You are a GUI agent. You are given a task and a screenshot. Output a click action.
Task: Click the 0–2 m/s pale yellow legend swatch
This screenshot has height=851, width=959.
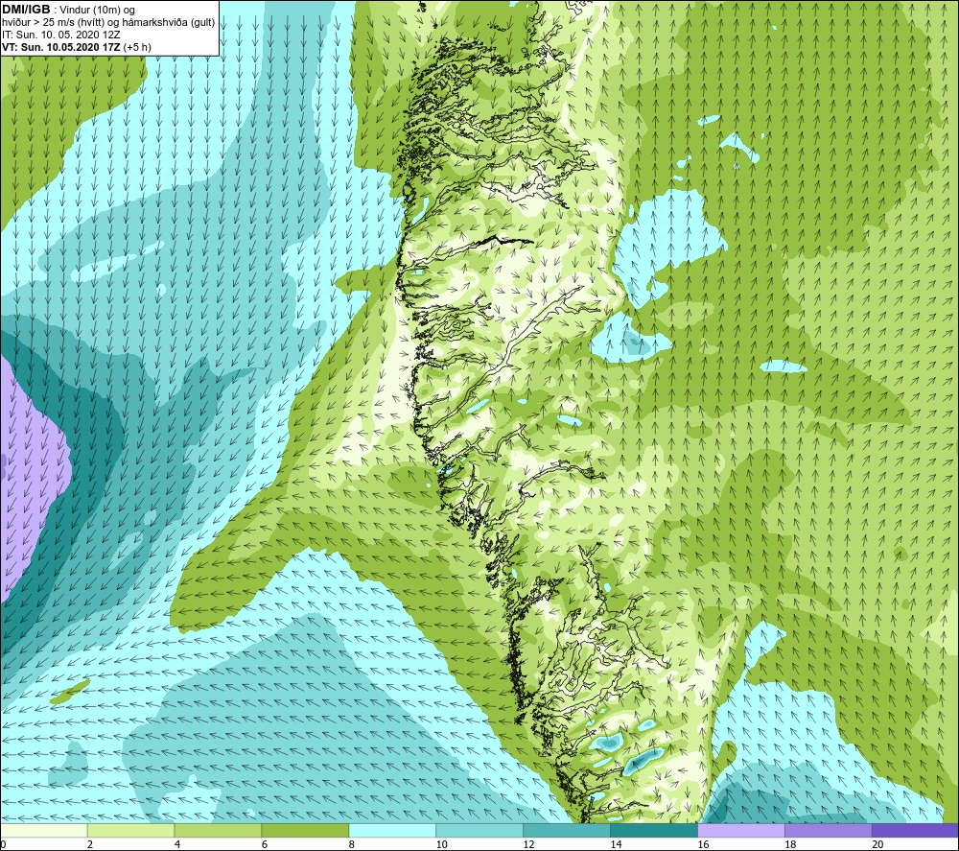click(44, 830)
